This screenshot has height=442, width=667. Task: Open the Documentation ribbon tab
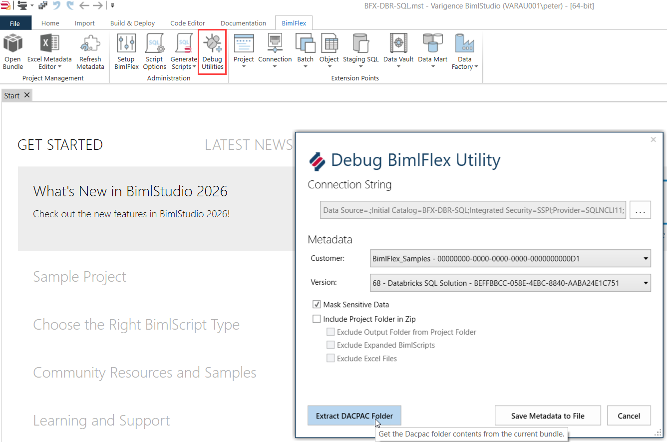click(x=243, y=23)
